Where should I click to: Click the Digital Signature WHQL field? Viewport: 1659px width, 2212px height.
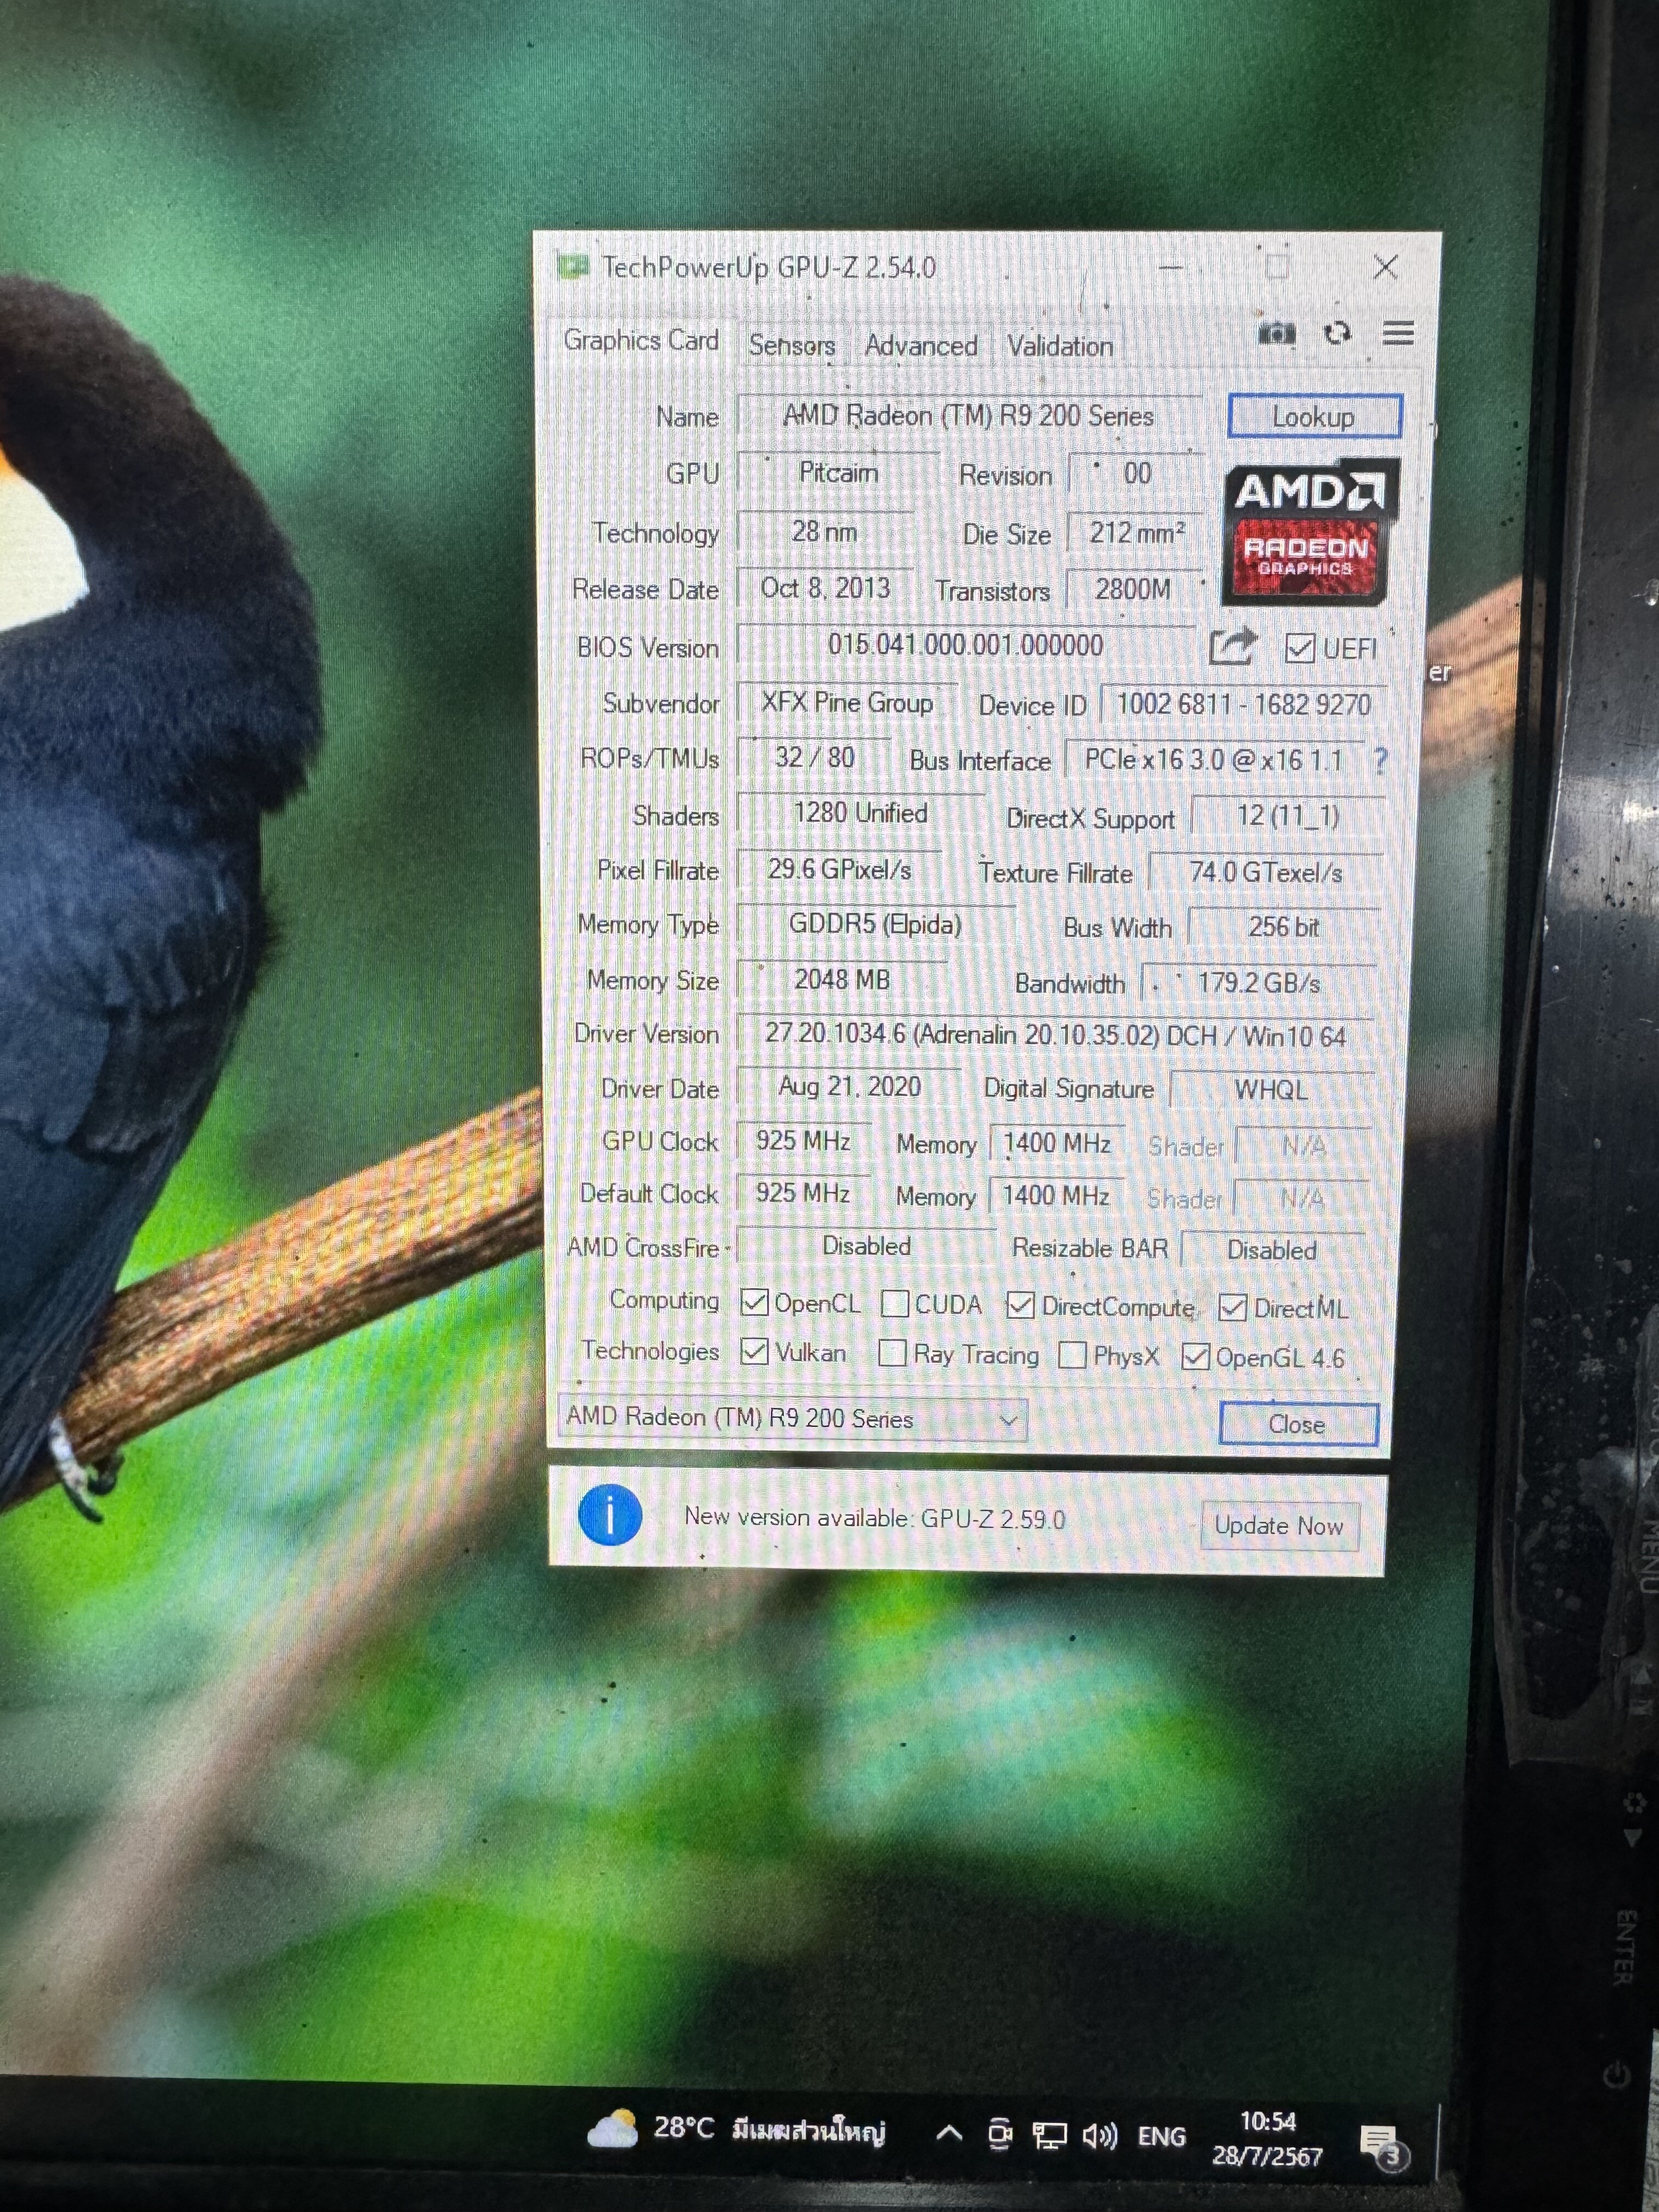click(x=1271, y=1090)
